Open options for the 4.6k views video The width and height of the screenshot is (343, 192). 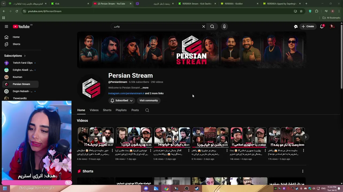point(112,151)
